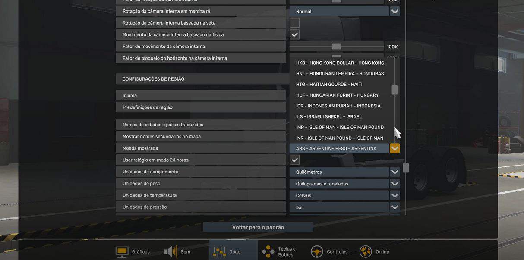Select IDR - Indonesian Rupiah option
Image resolution: width=524 pixels, height=260 pixels.
pyautogui.click(x=338, y=106)
